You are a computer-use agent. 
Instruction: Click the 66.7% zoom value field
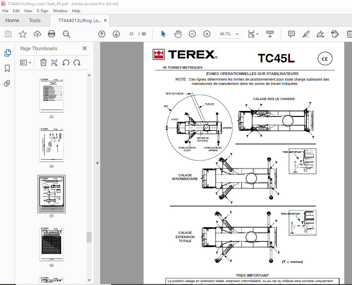pyautogui.click(x=225, y=34)
